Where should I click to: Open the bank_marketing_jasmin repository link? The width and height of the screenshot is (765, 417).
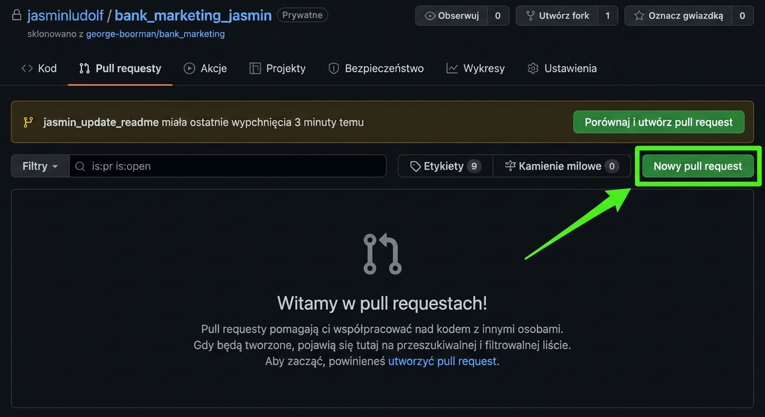[193, 15]
